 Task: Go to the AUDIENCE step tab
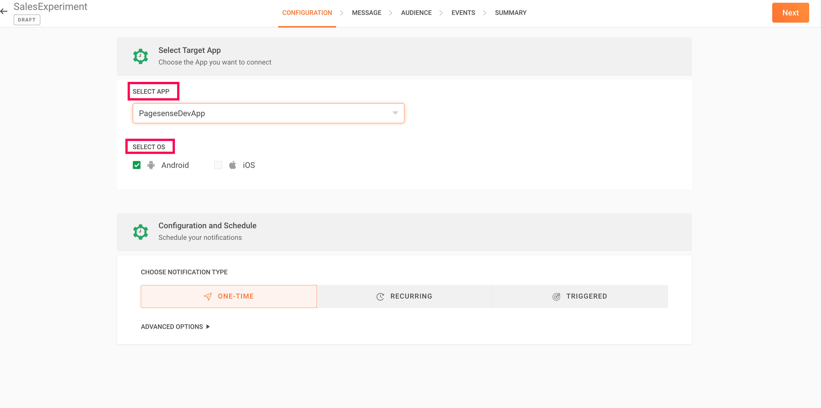coord(416,13)
